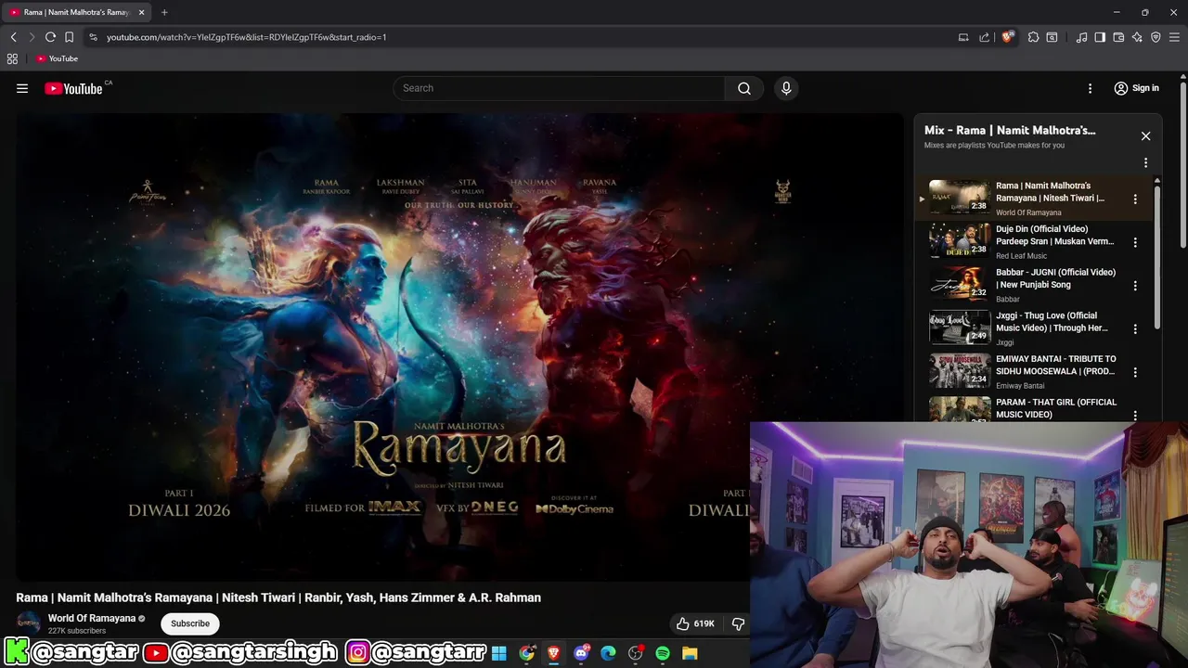Play Babbar - JUGNI (Official Video) from the mix
The height and width of the screenshot is (668, 1188).
pyautogui.click(x=1055, y=278)
